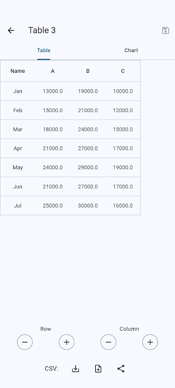Add a row with plus button
The height and width of the screenshot is (388, 175).
[67, 342]
